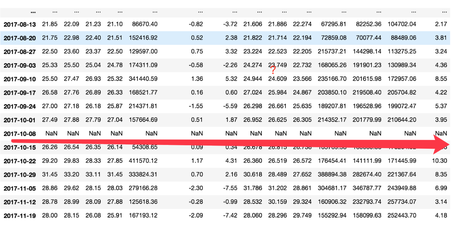Image resolution: width=455 pixels, height=231 pixels.
Task: Click value 54308.65 in 2017-10-15 row
Action: [145, 147]
